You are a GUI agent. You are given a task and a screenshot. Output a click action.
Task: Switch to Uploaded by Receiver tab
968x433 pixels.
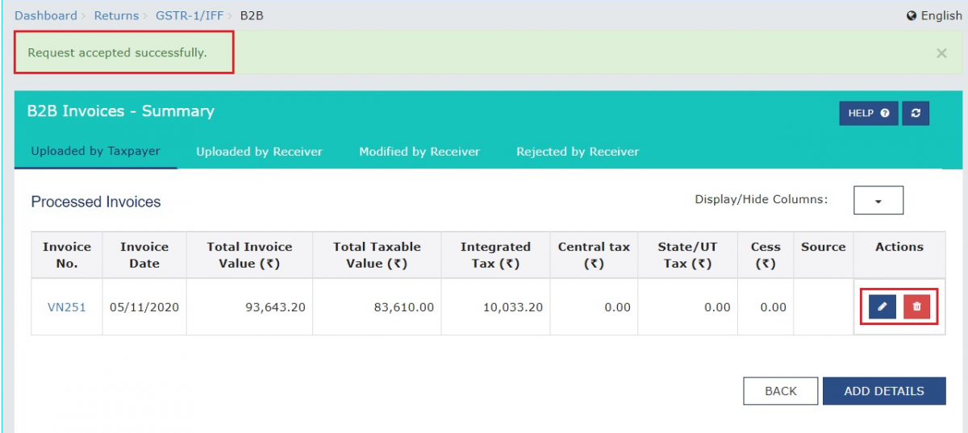point(259,152)
